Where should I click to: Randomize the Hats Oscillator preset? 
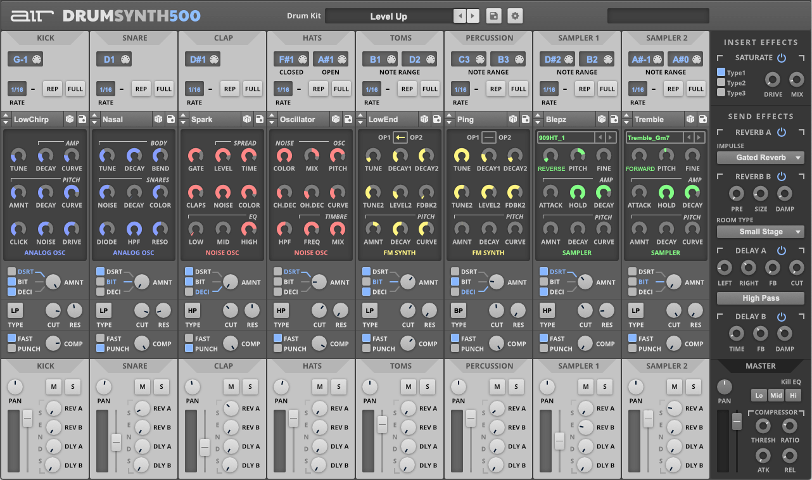[337, 119]
